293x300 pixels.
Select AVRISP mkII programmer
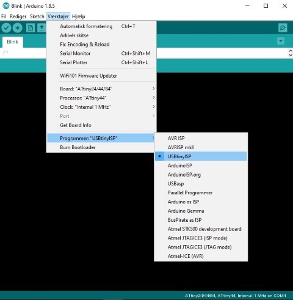click(x=201, y=147)
